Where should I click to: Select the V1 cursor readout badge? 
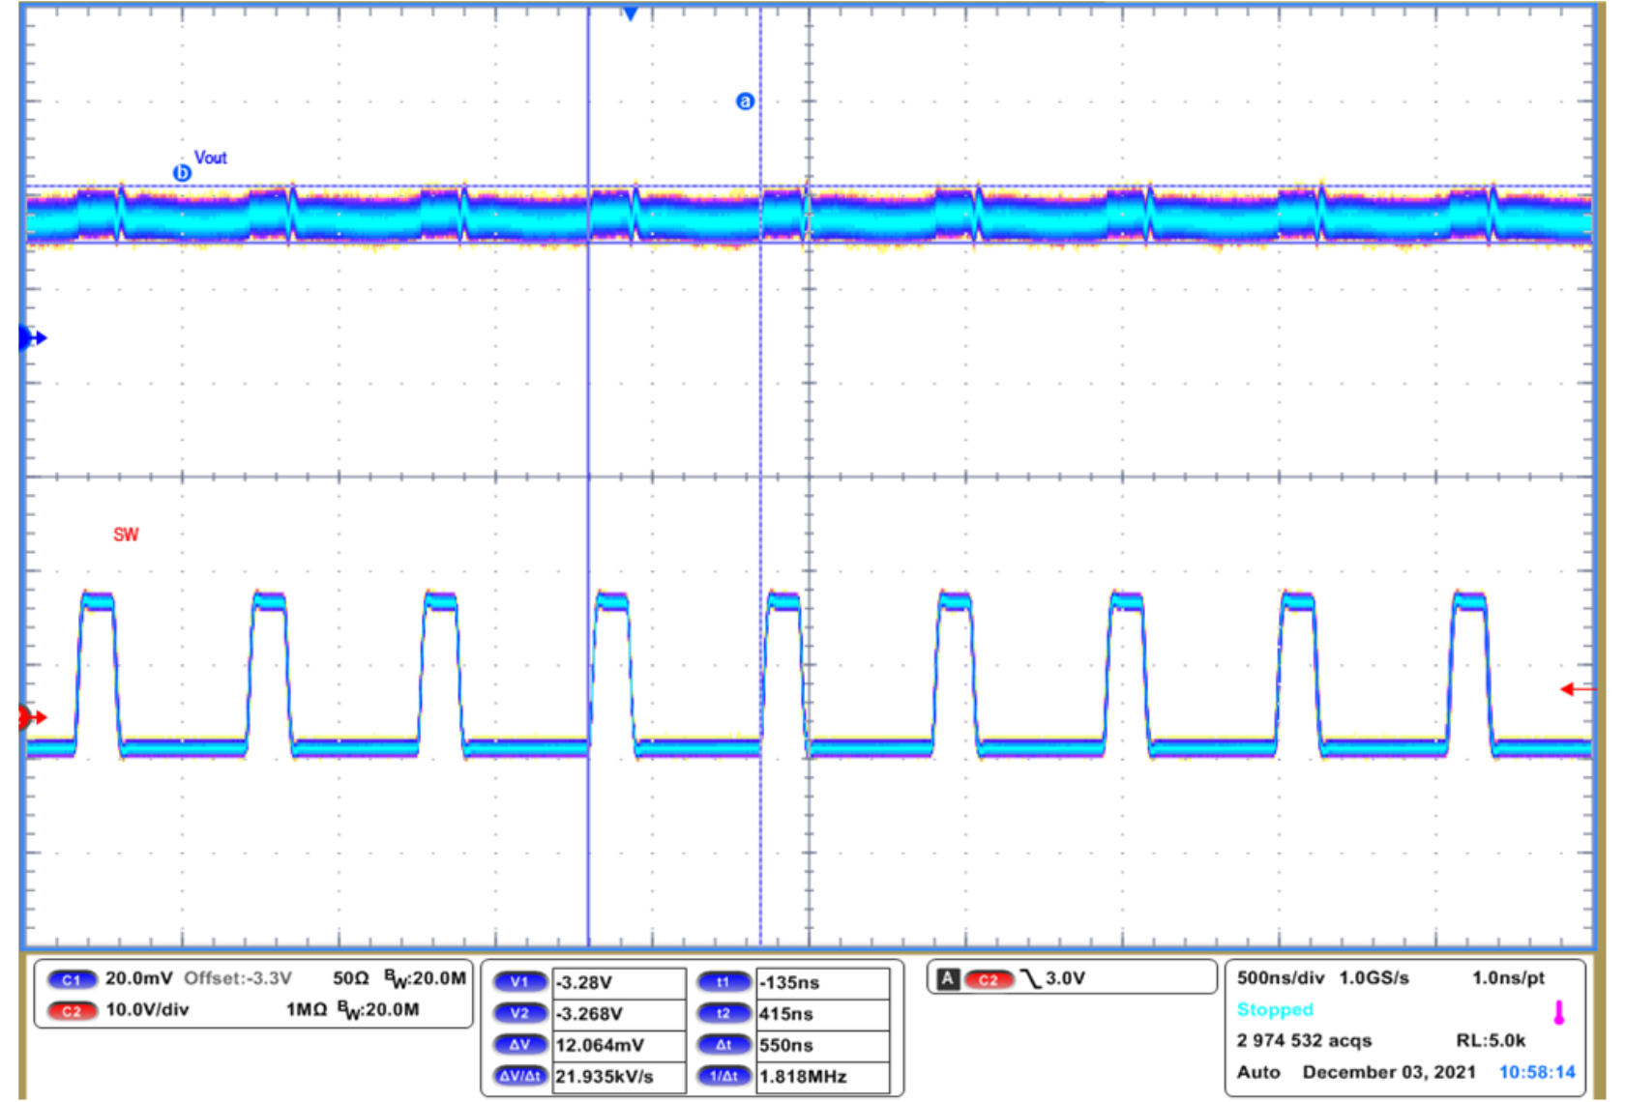[520, 982]
